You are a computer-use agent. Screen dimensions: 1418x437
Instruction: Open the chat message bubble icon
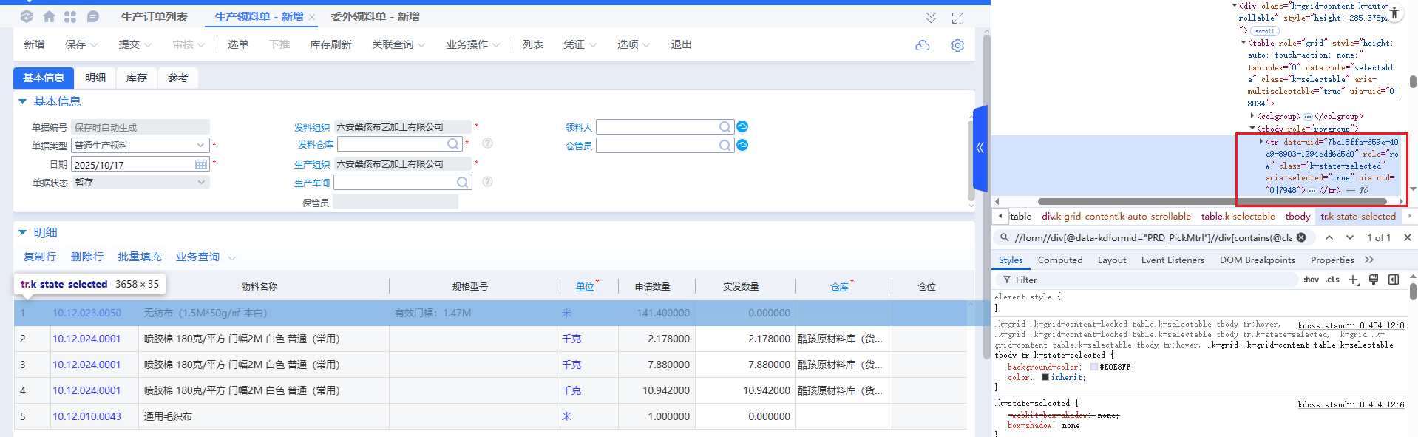click(x=92, y=16)
